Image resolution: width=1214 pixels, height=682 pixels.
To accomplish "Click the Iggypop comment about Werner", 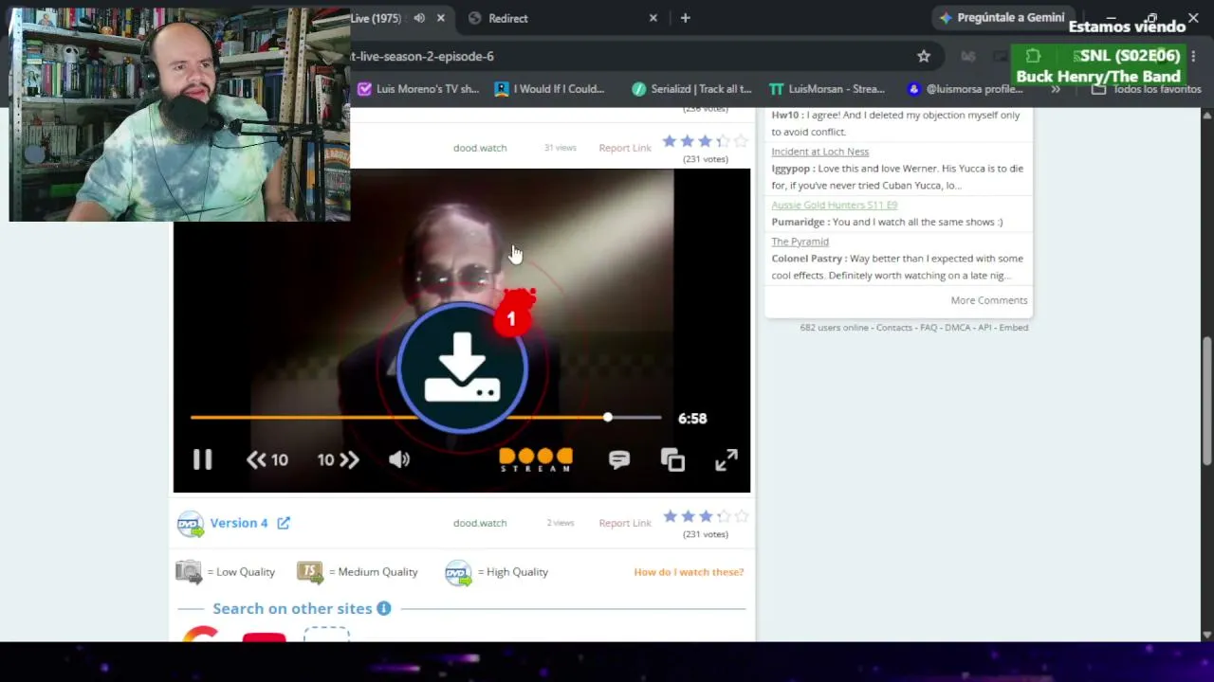I will point(897,177).
